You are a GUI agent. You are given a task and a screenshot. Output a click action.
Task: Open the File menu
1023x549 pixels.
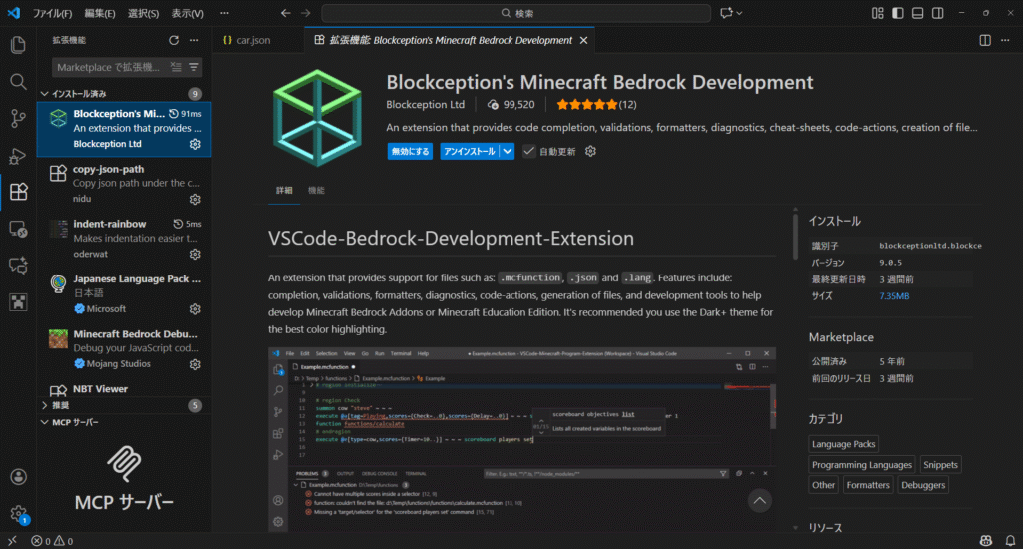pyautogui.click(x=52, y=14)
